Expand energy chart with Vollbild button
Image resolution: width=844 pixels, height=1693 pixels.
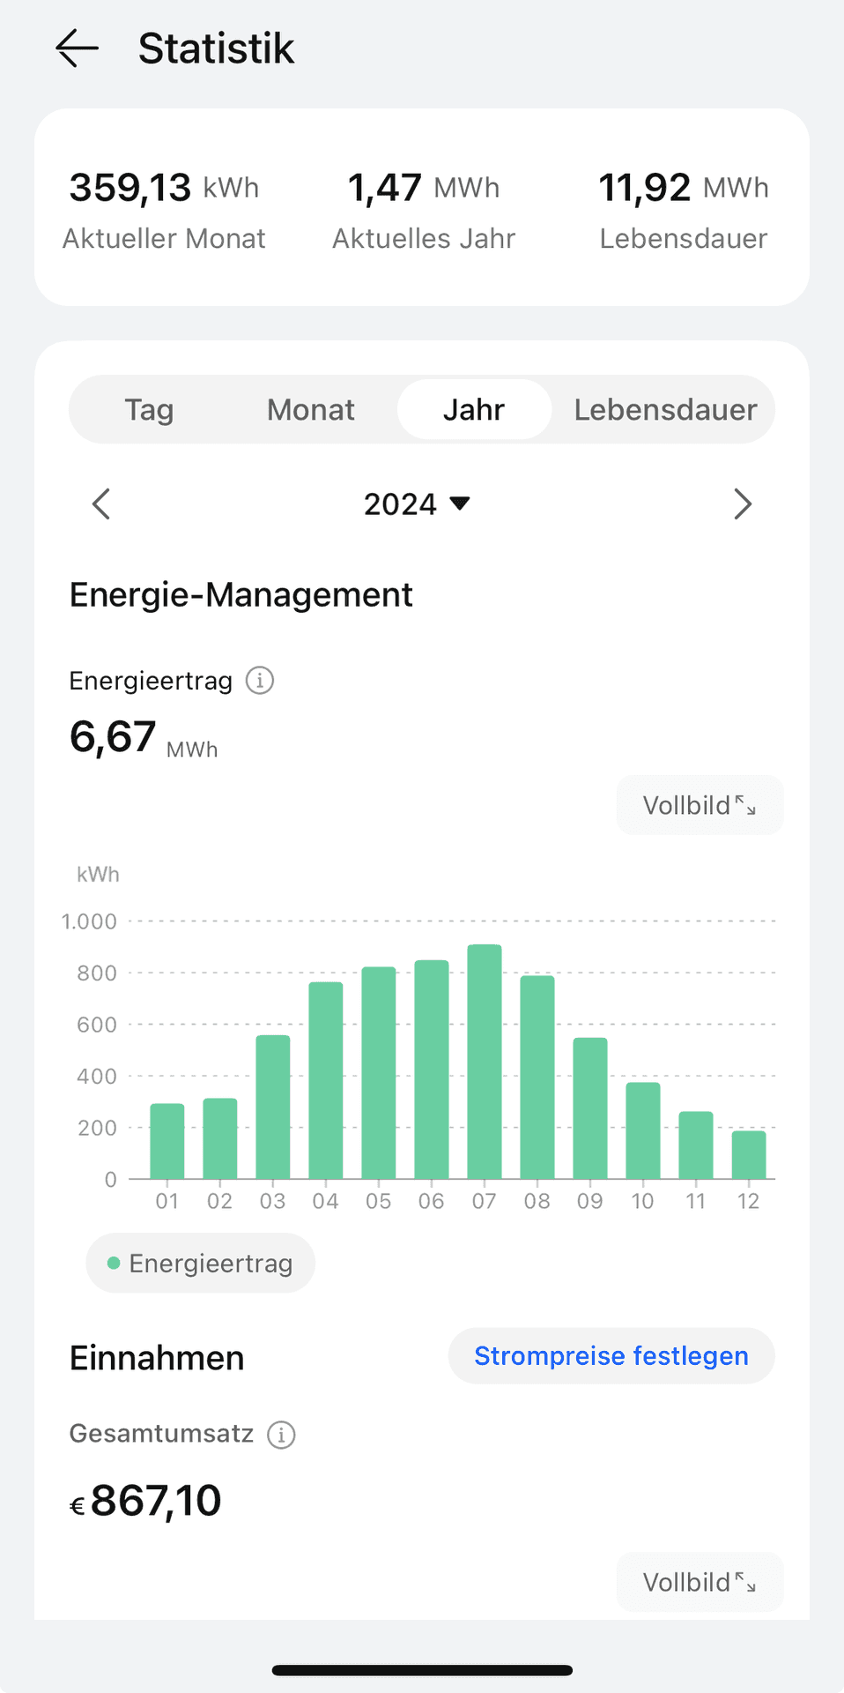(x=700, y=805)
